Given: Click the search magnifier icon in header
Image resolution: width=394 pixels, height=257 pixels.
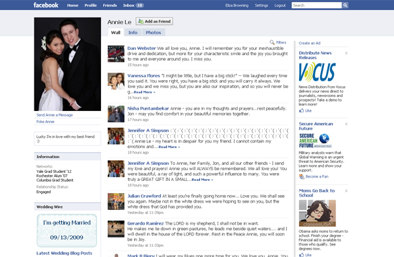Looking at the screenshot, I should pyautogui.click(x=346, y=5).
